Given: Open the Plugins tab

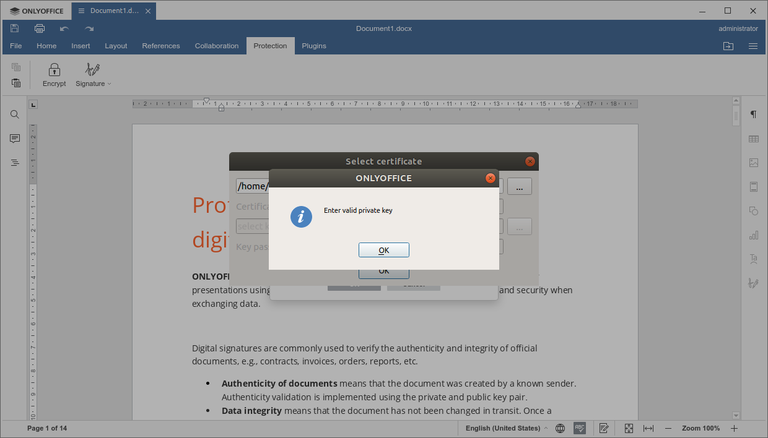Looking at the screenshot, I should 313,46.
